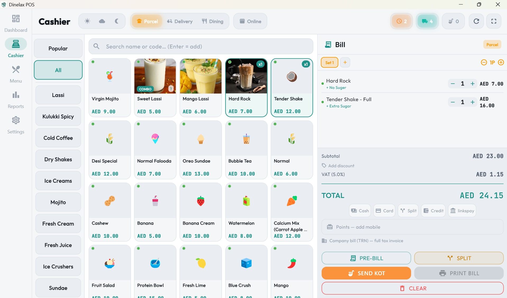The height and width of the screenshot is (298, 507).
Task: Increase Tender Shake quantity
Action: click(473, 102)
